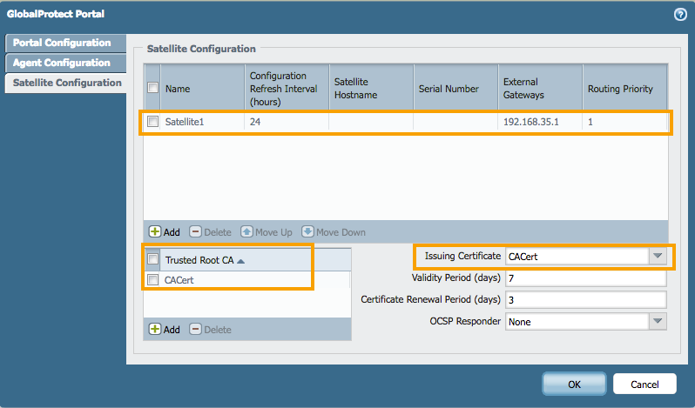The height and width of the screenshot is (408, 695).
Task: Check the Satellite1 row checkbox
Action: point(153,123)
